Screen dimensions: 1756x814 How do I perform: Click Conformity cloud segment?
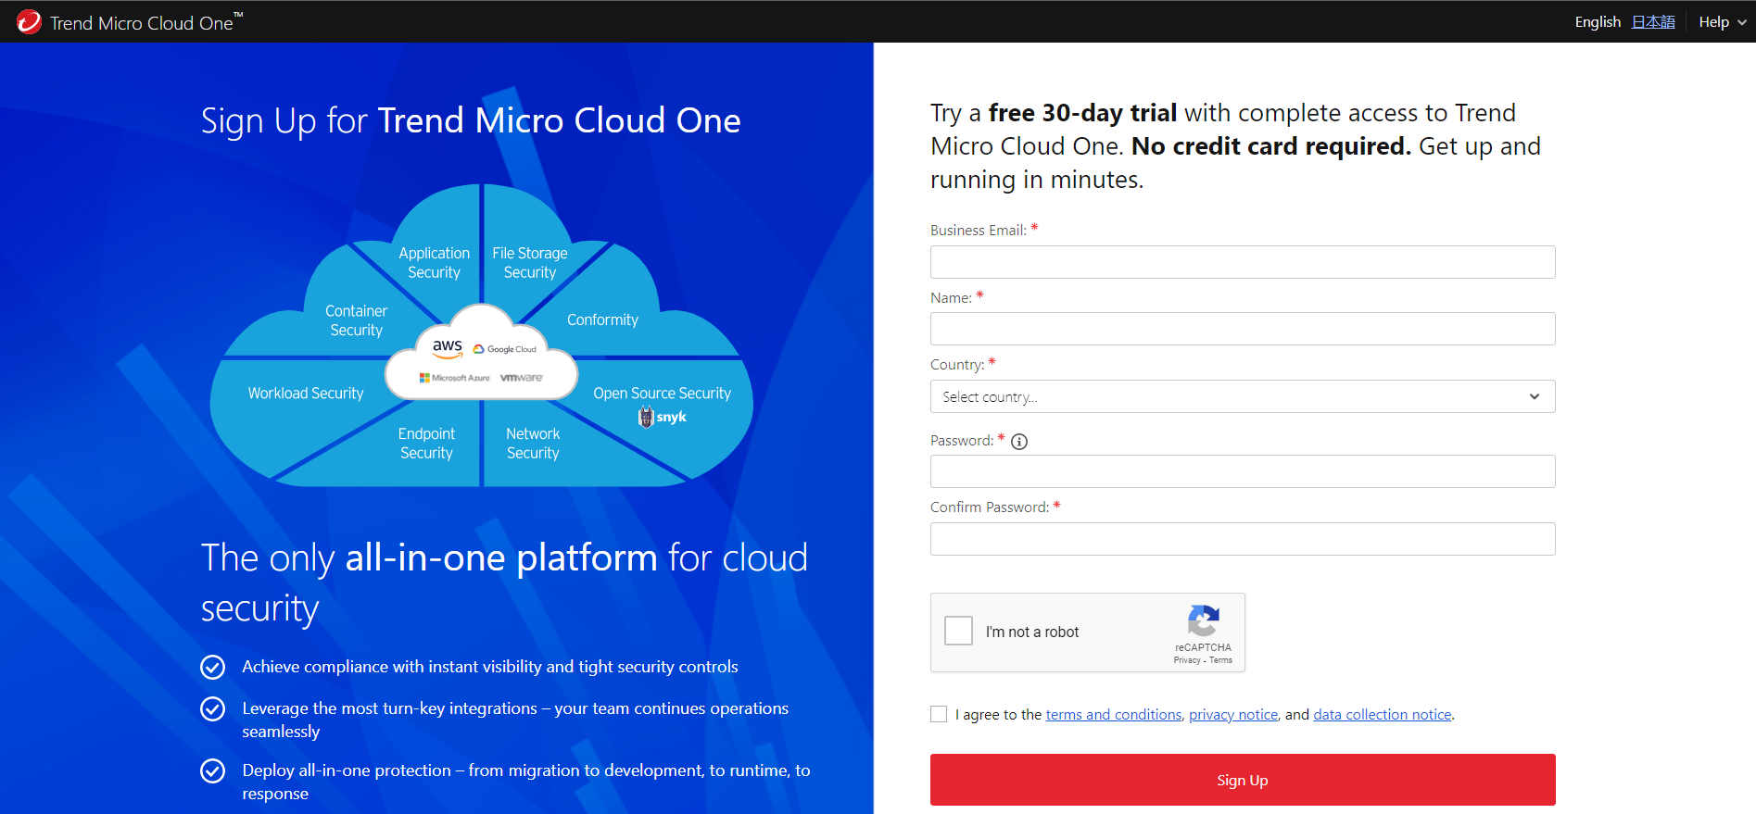pyautogui.click(x=602, y=319)
